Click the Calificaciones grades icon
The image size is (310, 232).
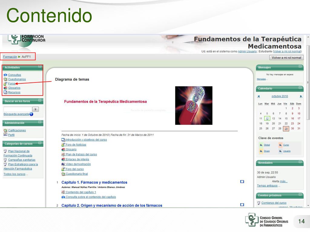click(5, 130)
